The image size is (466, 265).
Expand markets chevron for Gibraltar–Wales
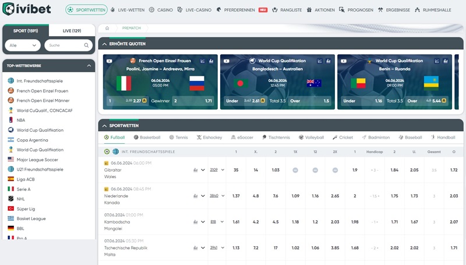203,170
